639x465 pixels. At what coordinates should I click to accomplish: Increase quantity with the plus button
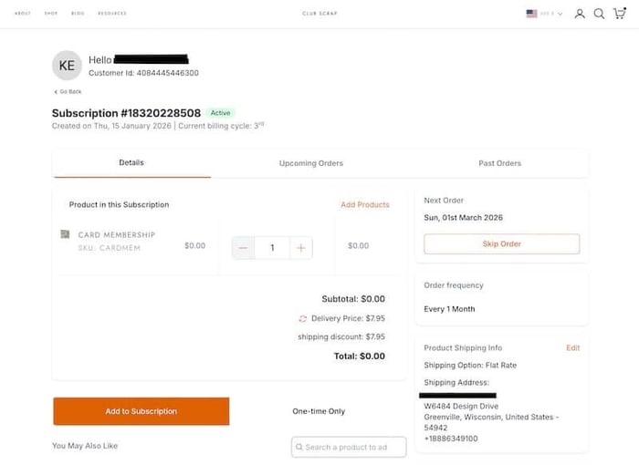(301, 247)
